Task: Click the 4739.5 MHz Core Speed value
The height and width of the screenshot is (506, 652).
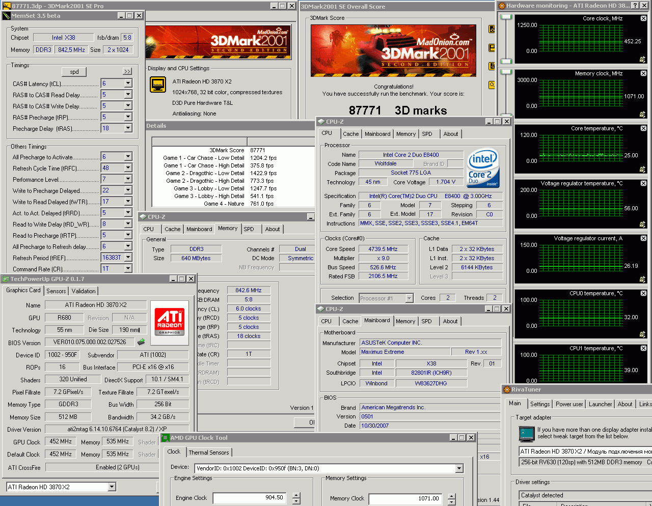Action: pos(383,249)
